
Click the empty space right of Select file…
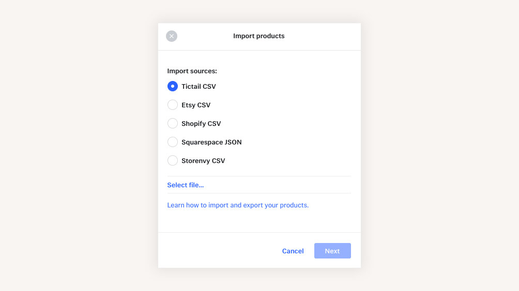click(x=279, y=185)
